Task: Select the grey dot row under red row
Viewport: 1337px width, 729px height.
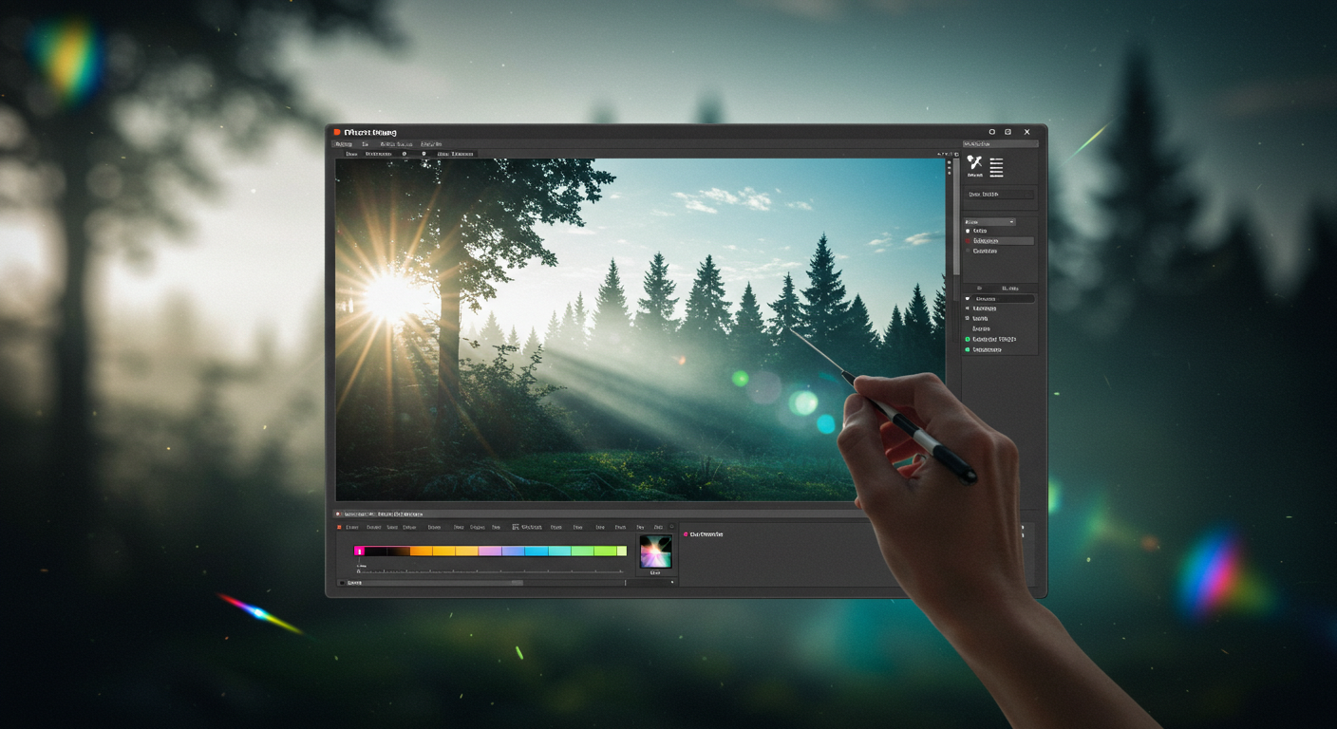Action: (x=982, y=251)
